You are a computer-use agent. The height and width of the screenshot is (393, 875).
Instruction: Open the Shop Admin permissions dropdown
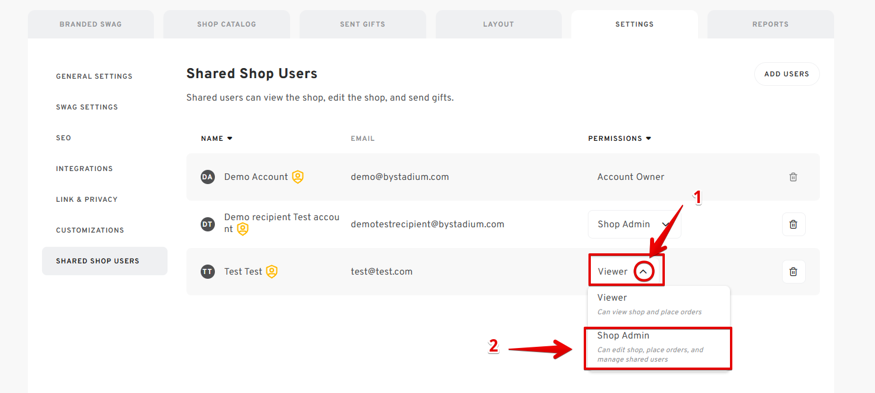point(634,224)
